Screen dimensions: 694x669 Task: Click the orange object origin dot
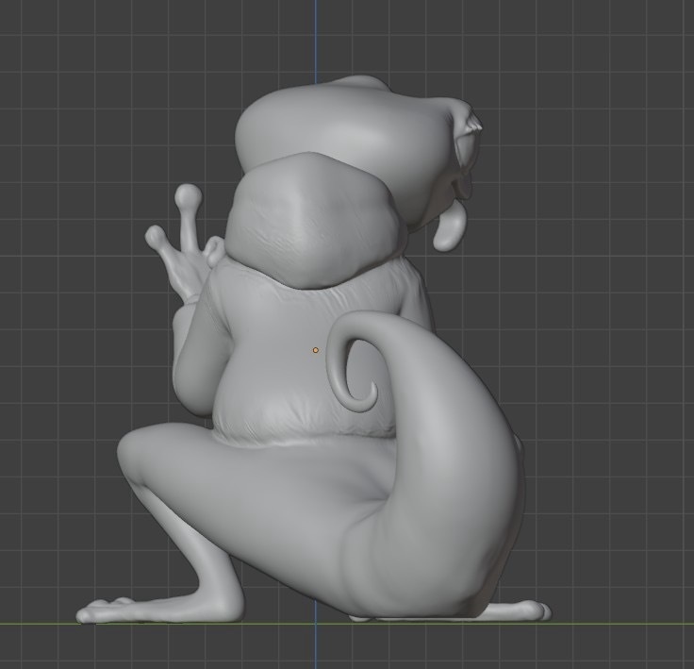(x=316, y=350)
